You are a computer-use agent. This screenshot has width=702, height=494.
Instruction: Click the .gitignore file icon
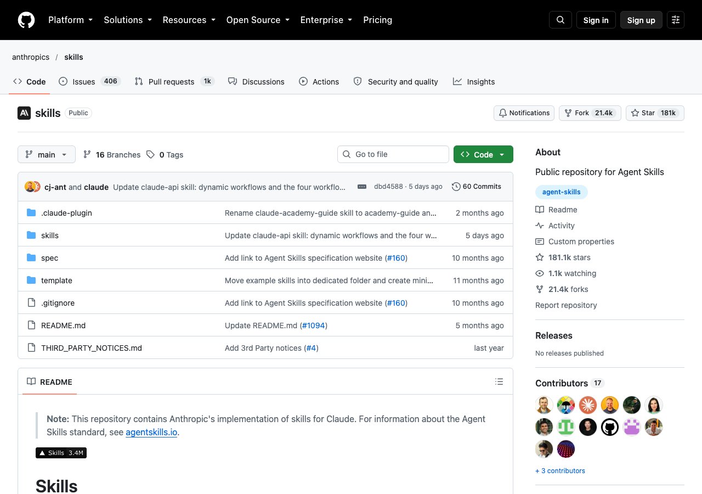pos(31,303)
